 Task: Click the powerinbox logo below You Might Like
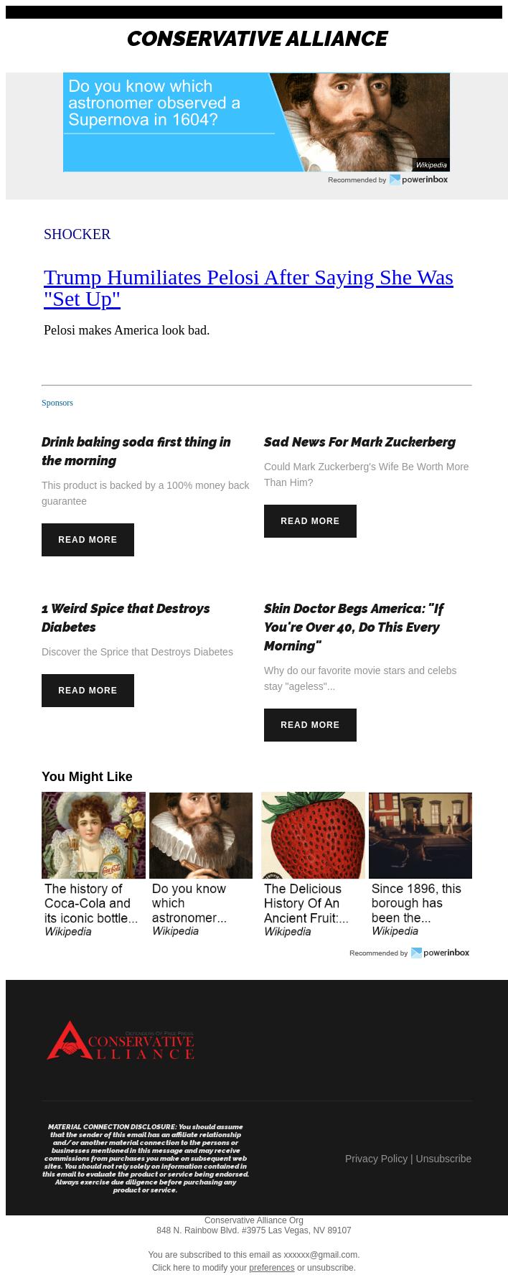click(440, 953)
